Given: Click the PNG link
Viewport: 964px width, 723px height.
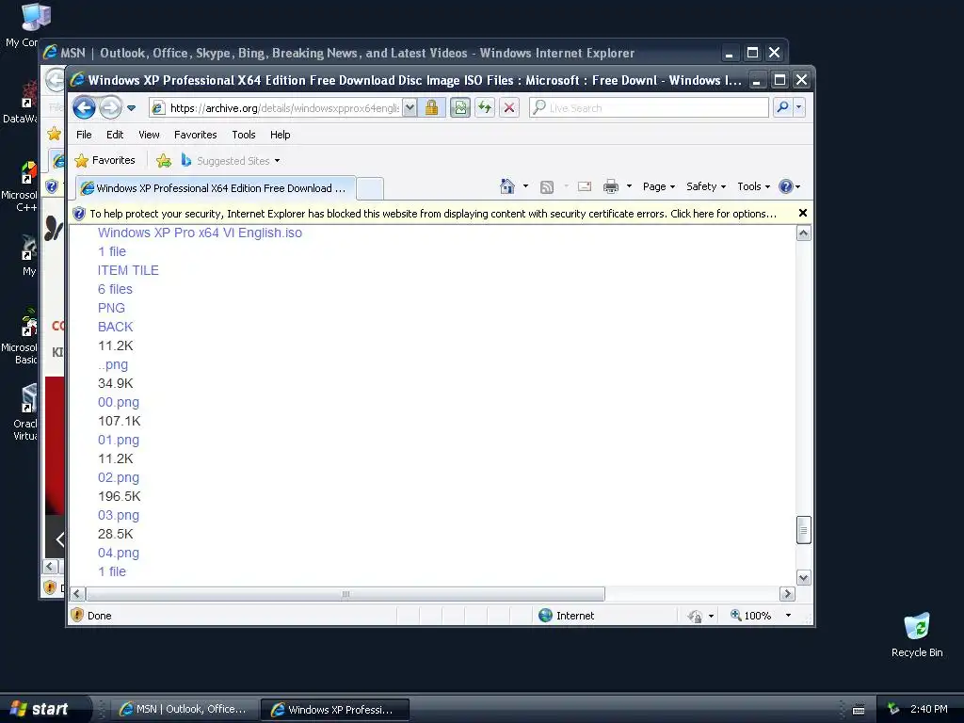Looking at the screenshot, I should [111, 308].
